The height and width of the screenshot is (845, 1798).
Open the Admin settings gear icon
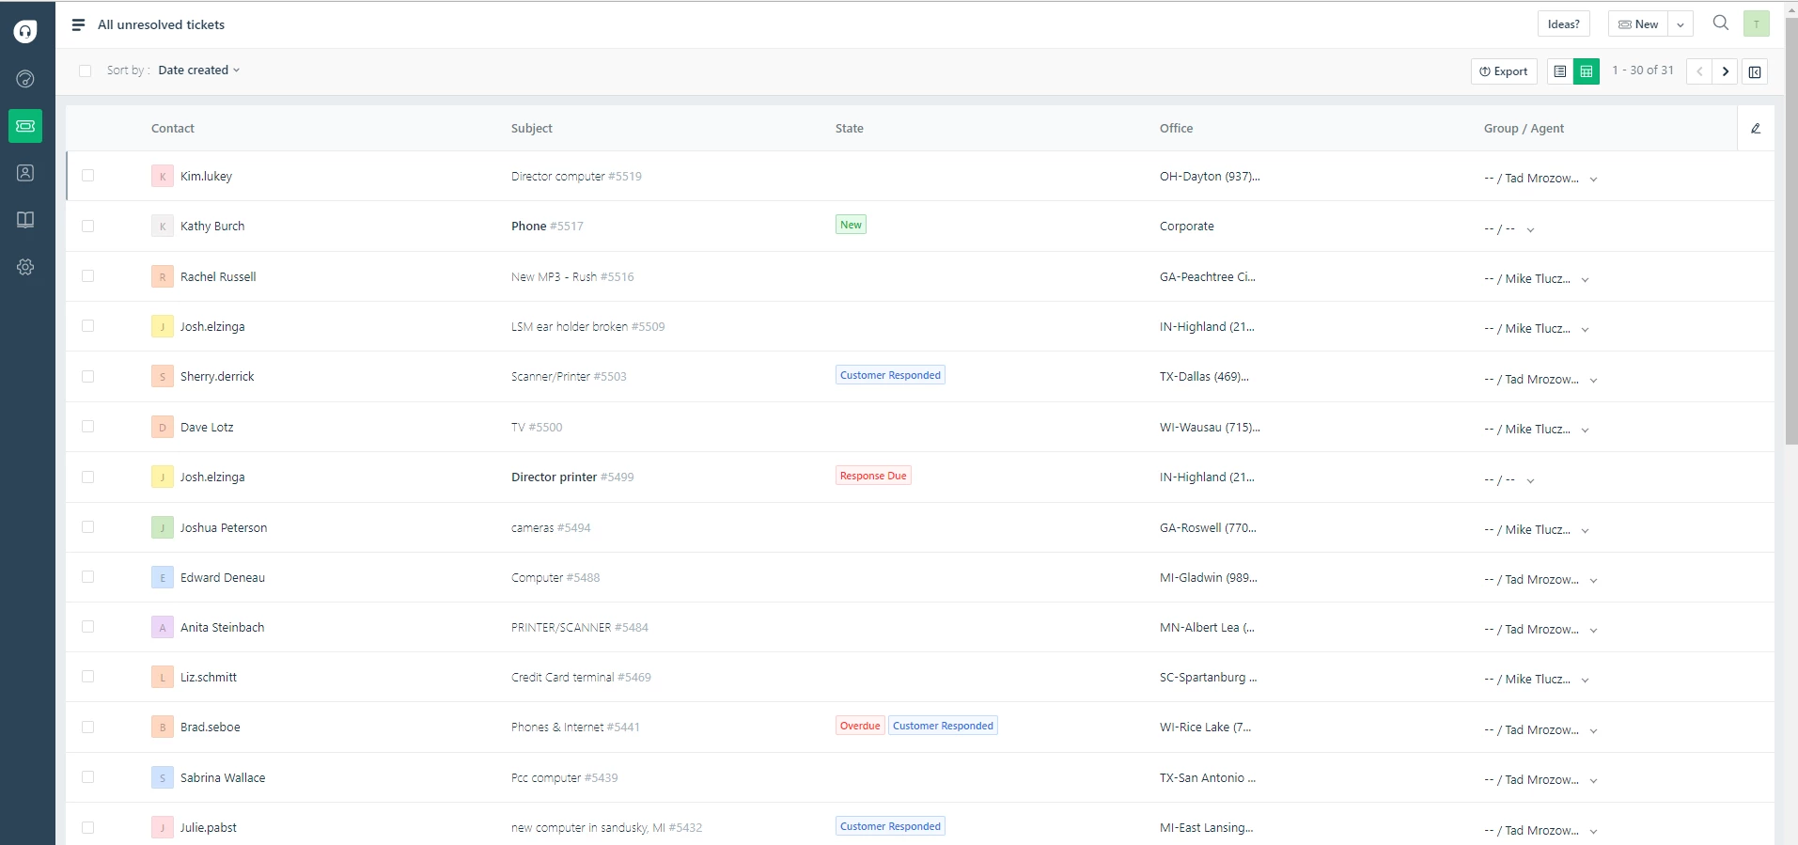(25, 267)
